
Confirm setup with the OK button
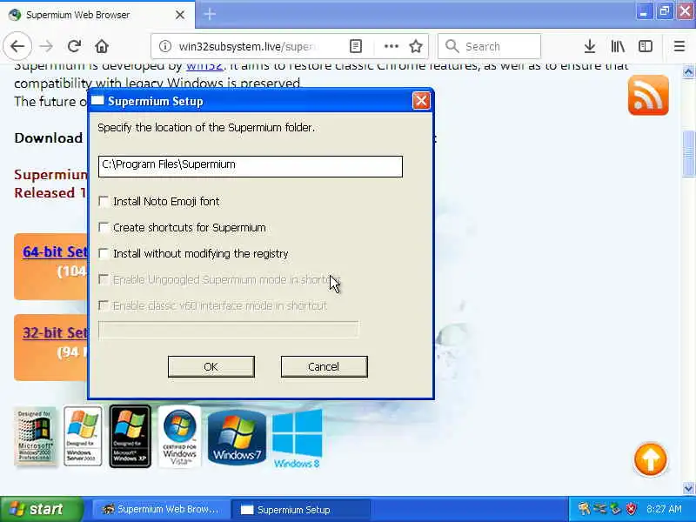tap(211, 366)
